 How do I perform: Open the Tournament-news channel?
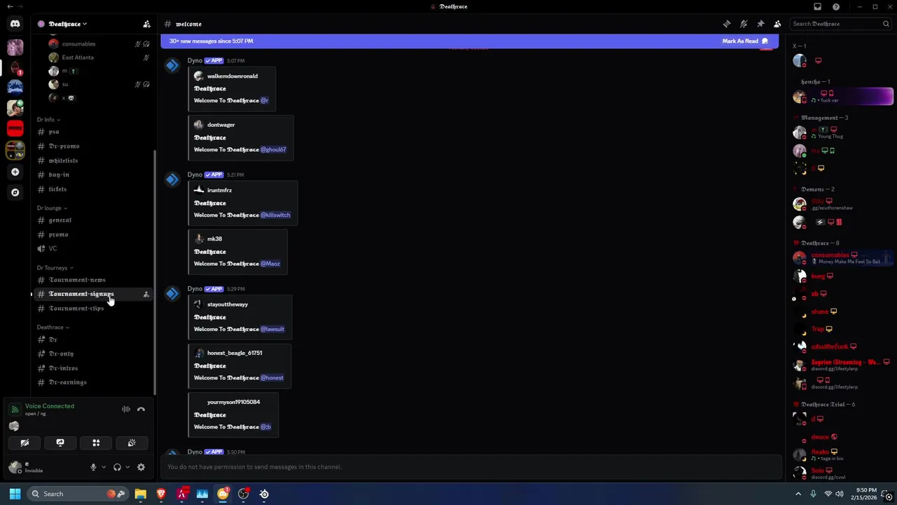point(92,280)
